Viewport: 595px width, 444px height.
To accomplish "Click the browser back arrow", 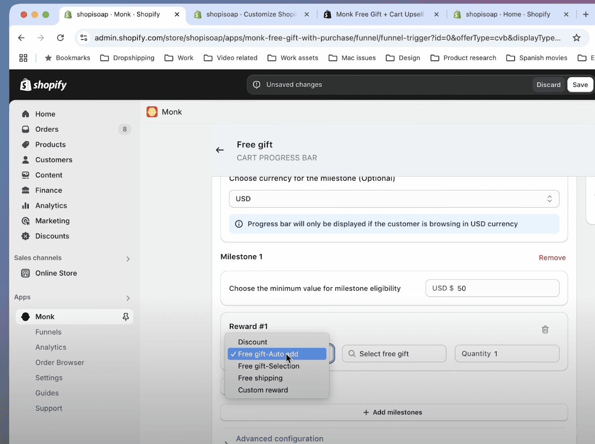I will coord(21,38).
